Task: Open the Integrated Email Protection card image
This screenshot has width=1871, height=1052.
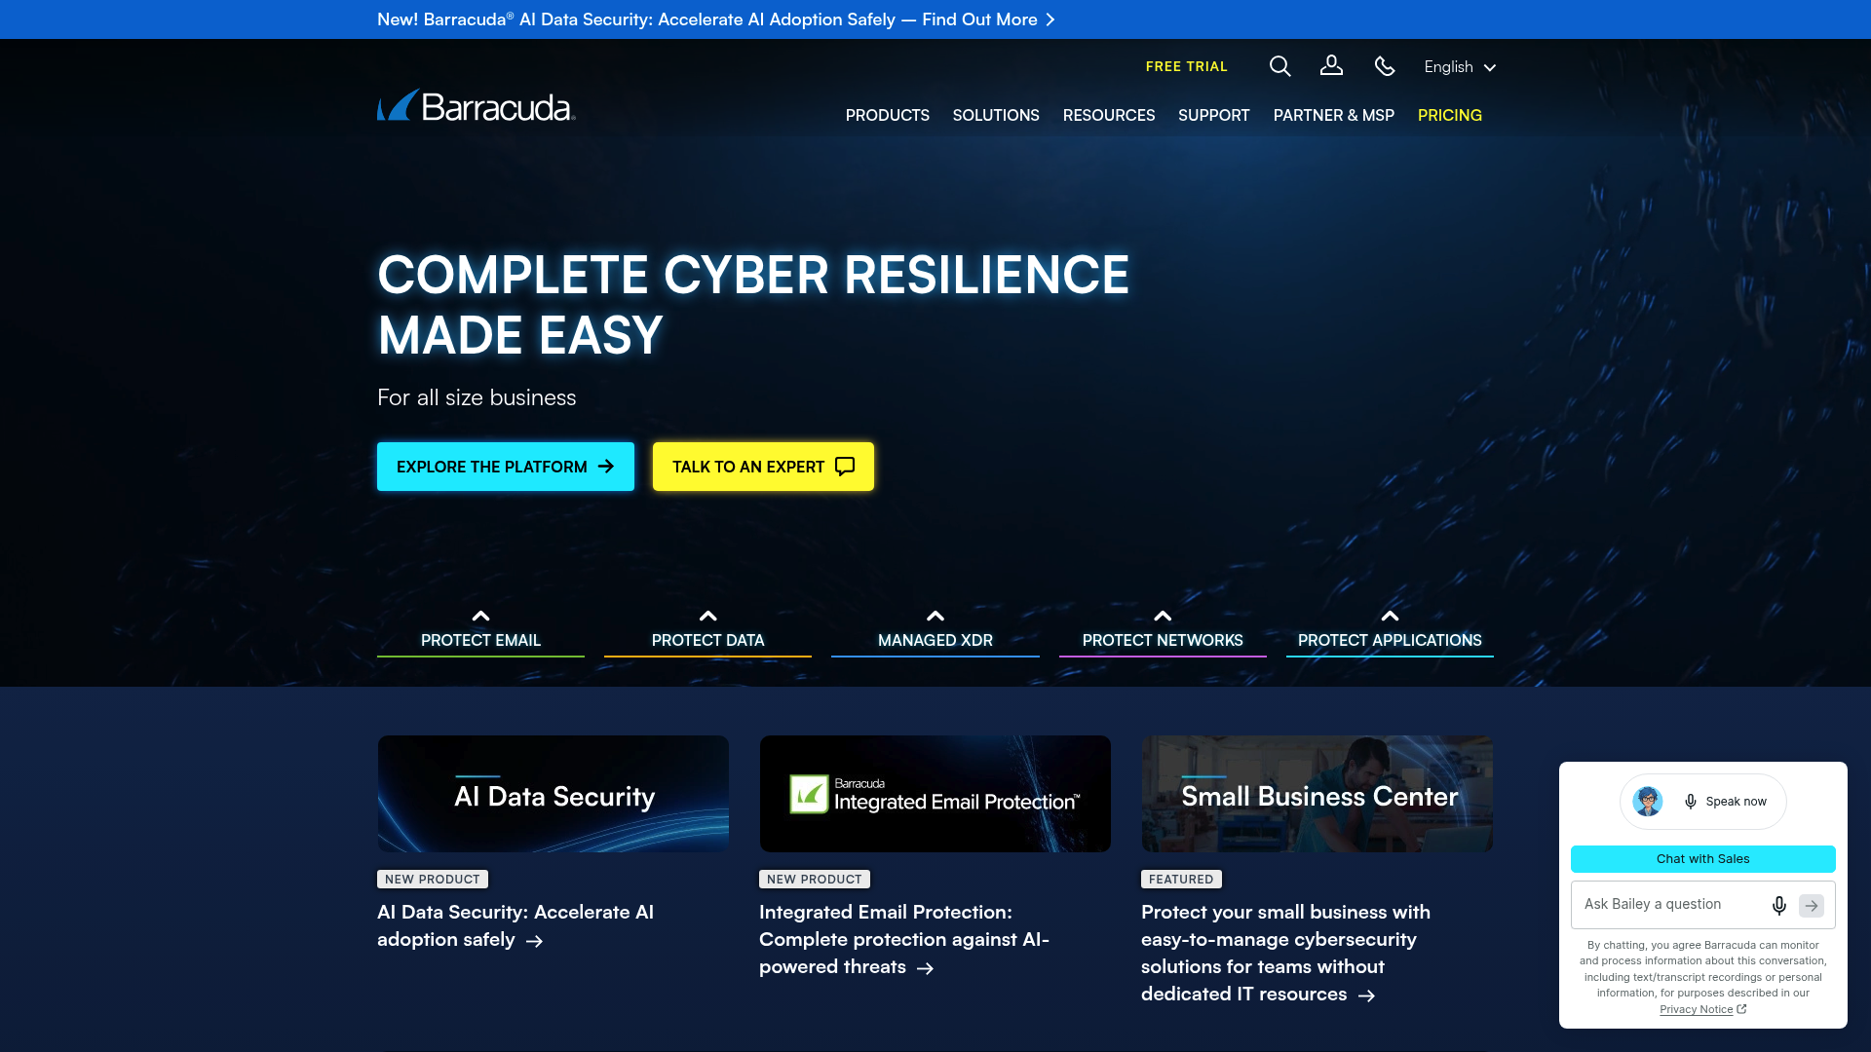Action: [935, 794]
